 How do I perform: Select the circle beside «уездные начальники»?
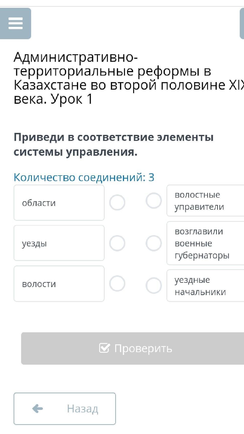coord(154,286)
